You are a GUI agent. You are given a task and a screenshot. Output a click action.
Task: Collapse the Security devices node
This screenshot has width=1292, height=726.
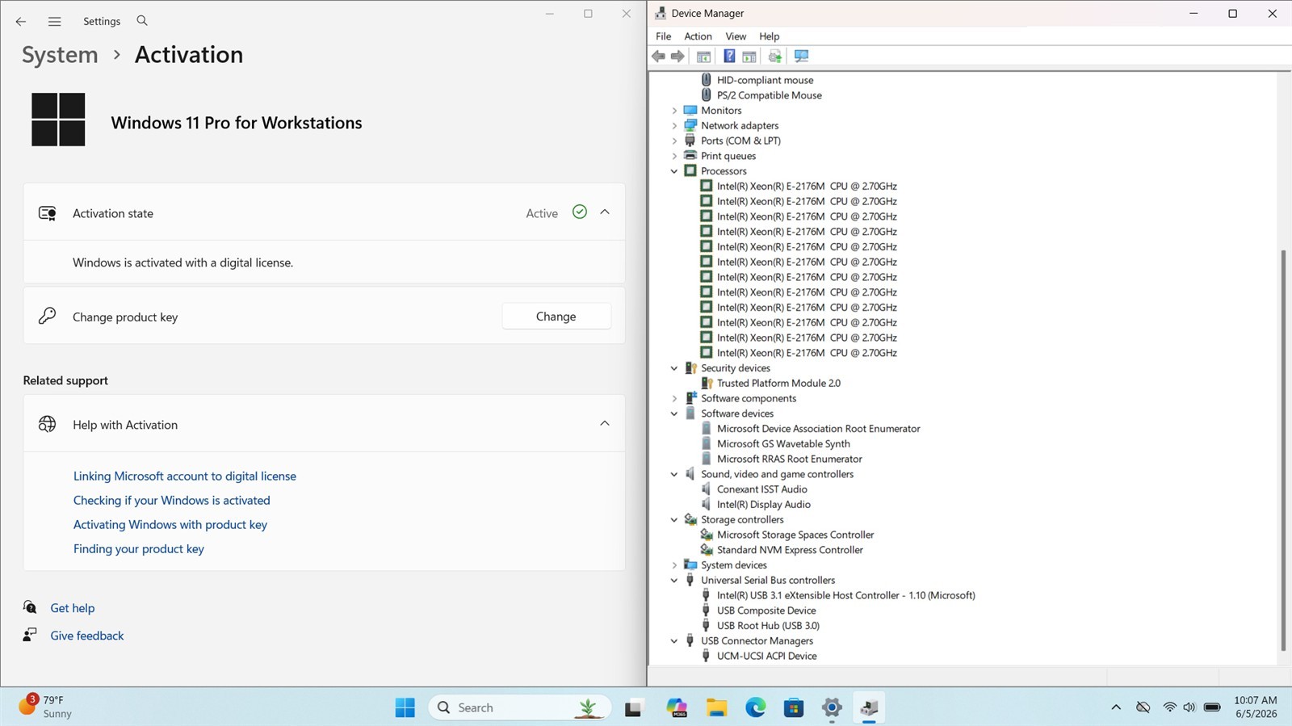pos(674,368)
